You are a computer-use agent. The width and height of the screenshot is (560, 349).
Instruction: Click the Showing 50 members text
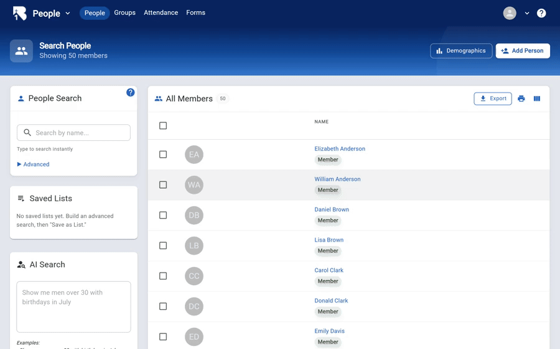(x=73, y=56)
